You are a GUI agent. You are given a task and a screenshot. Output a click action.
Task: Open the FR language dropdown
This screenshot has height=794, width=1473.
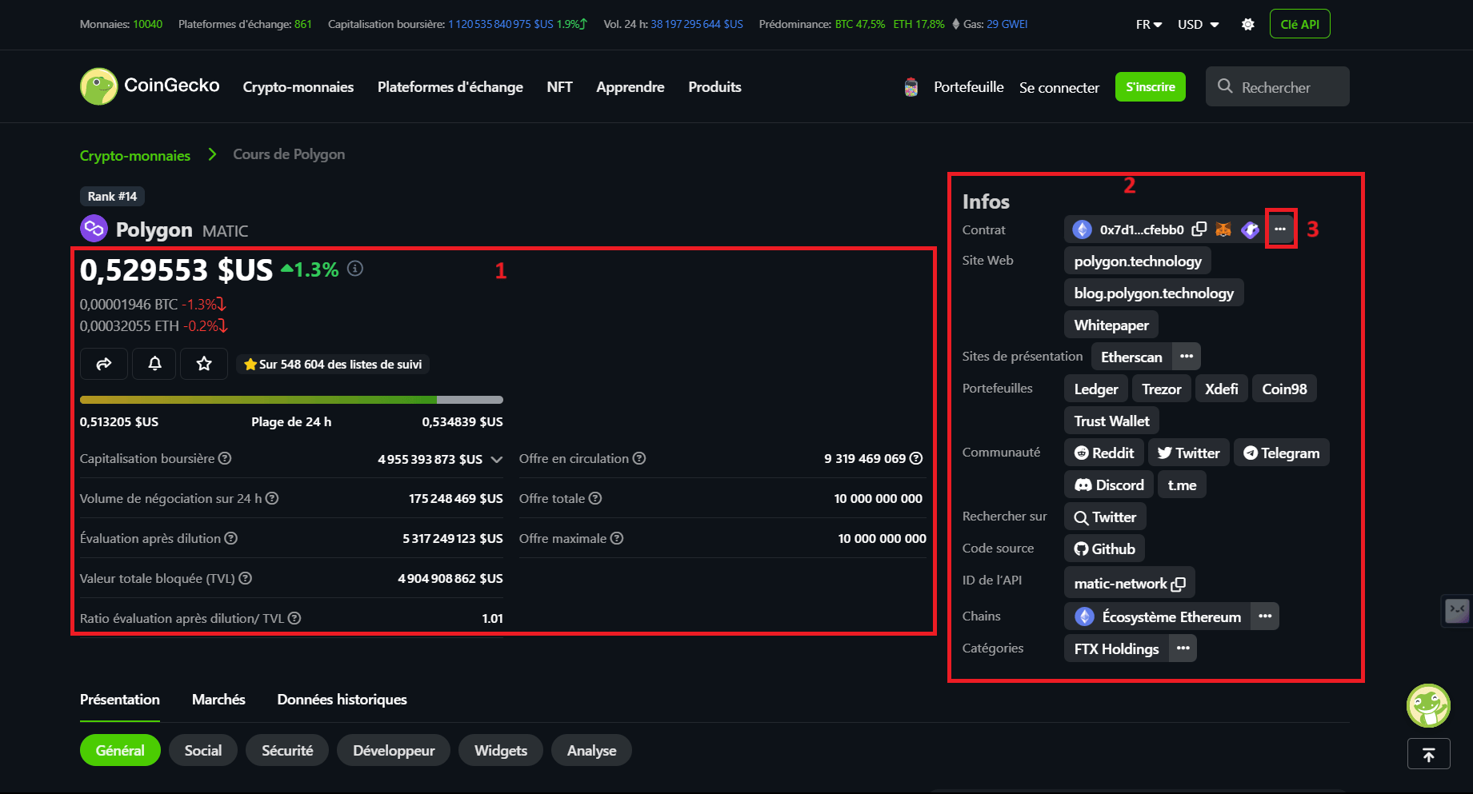(x=1149, y=25)
